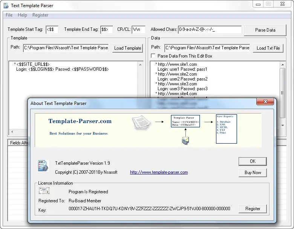Click the Allowed Chars input field
Screen dimensions: 294x229
(x=210, y=30)
